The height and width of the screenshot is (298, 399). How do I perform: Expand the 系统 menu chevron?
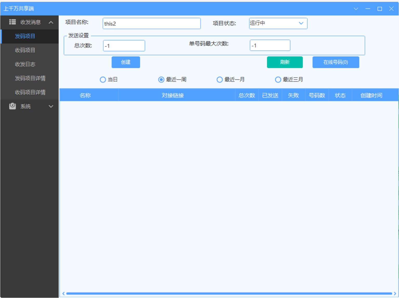(x=51, y=106)
